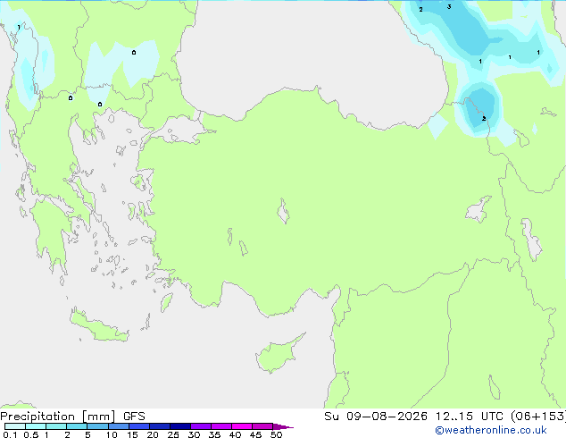Click the '0.1' legend label

(10, 434)
